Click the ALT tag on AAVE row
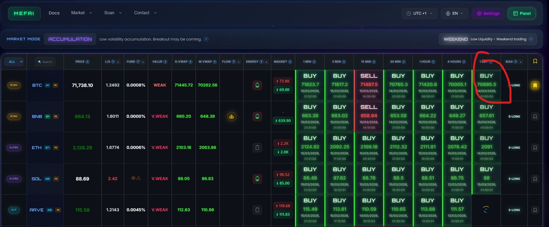The image size is (549, 227). (x=13, y=210)
